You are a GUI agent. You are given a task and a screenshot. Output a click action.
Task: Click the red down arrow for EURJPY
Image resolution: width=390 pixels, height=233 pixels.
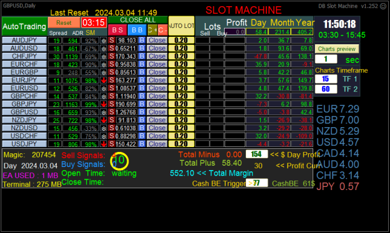(104, 80)
